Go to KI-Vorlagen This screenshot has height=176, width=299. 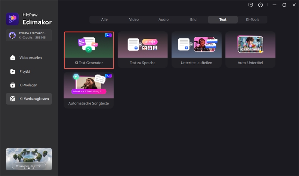(29, 85)
